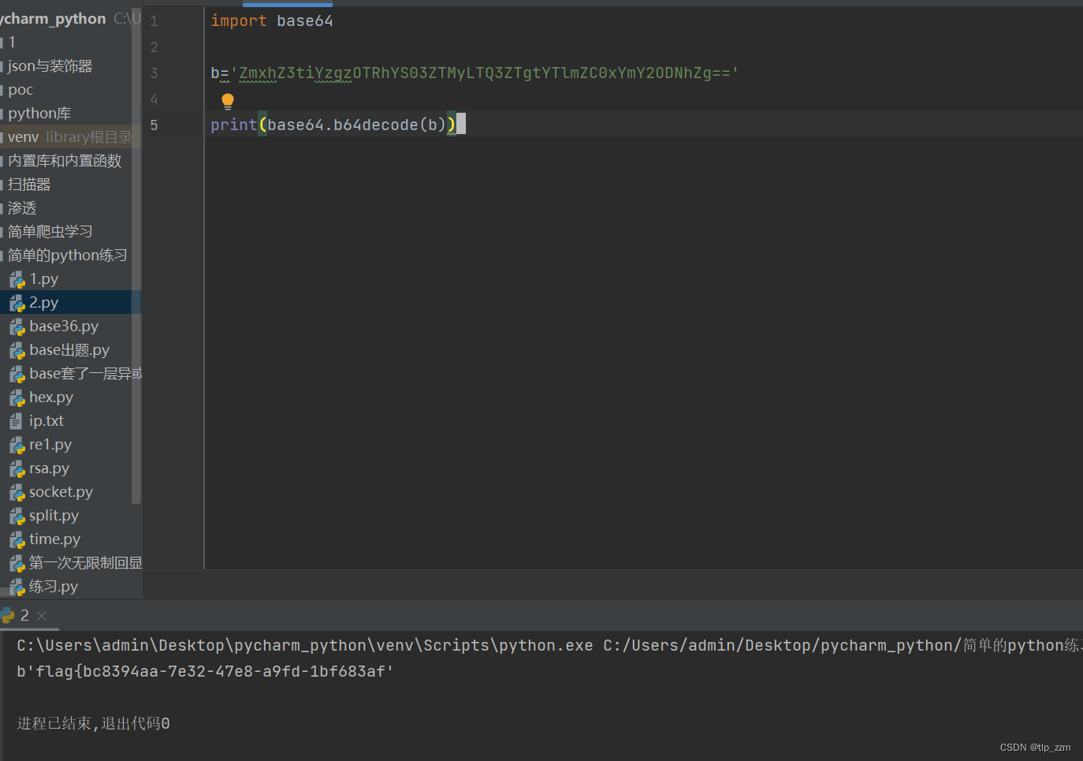Image resolution: width=1083 pixels, height=761 pixels.
Task: Open base出题.py from the project tree
Action: click(x=69, y=350)
